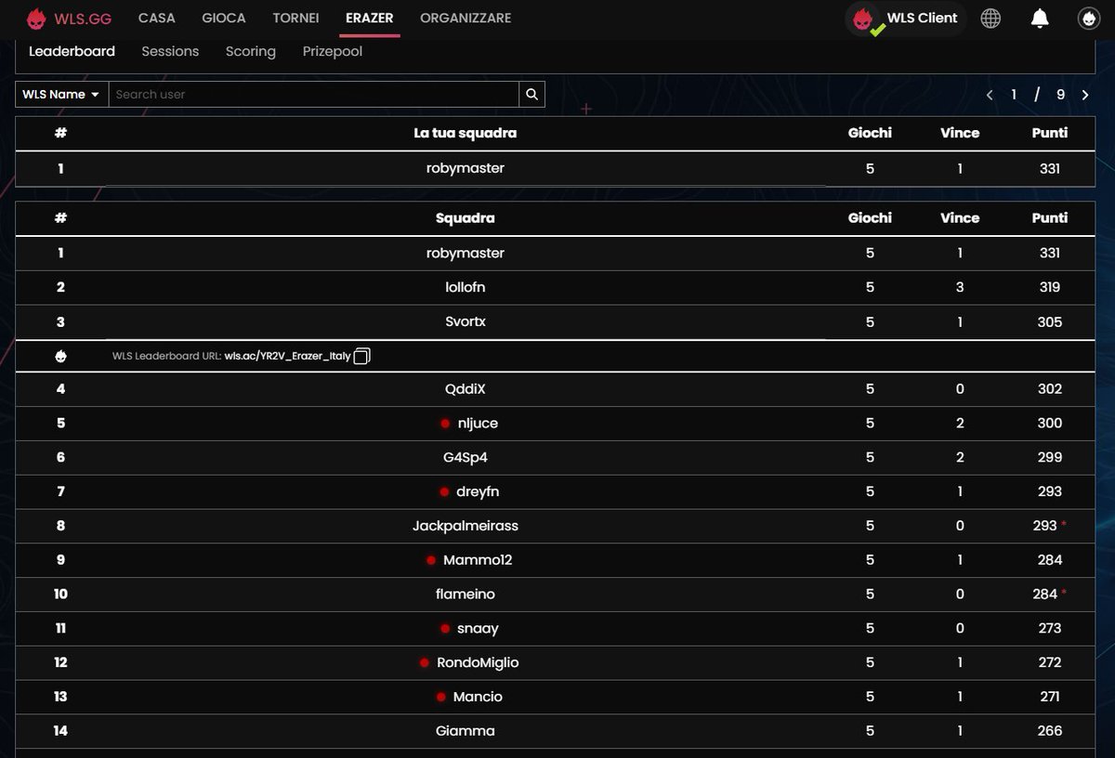Click the red dot next to nljuce

tap(445, 424)
